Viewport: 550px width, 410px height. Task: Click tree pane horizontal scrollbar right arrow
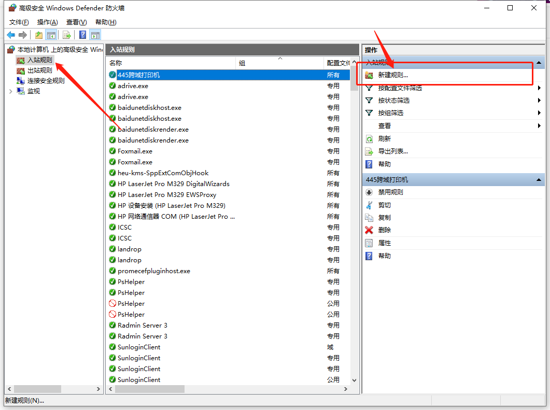(x=98, y=389)
